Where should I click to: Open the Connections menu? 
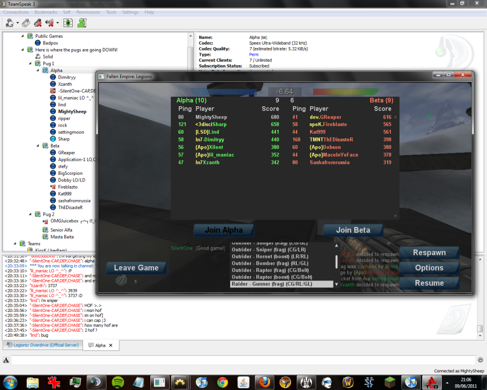click(x=16, y=12)
